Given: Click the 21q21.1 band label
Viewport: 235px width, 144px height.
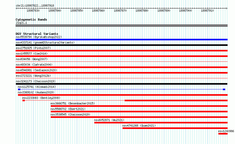Looking at the screenshot, I should [21, 23].
